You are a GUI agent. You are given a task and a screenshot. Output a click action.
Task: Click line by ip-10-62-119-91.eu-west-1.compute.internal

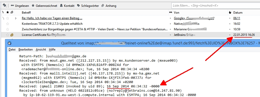pos(110,95)
